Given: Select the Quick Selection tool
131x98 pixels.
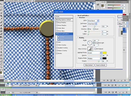Looking at the screenshot, I should tap(1, 13).
